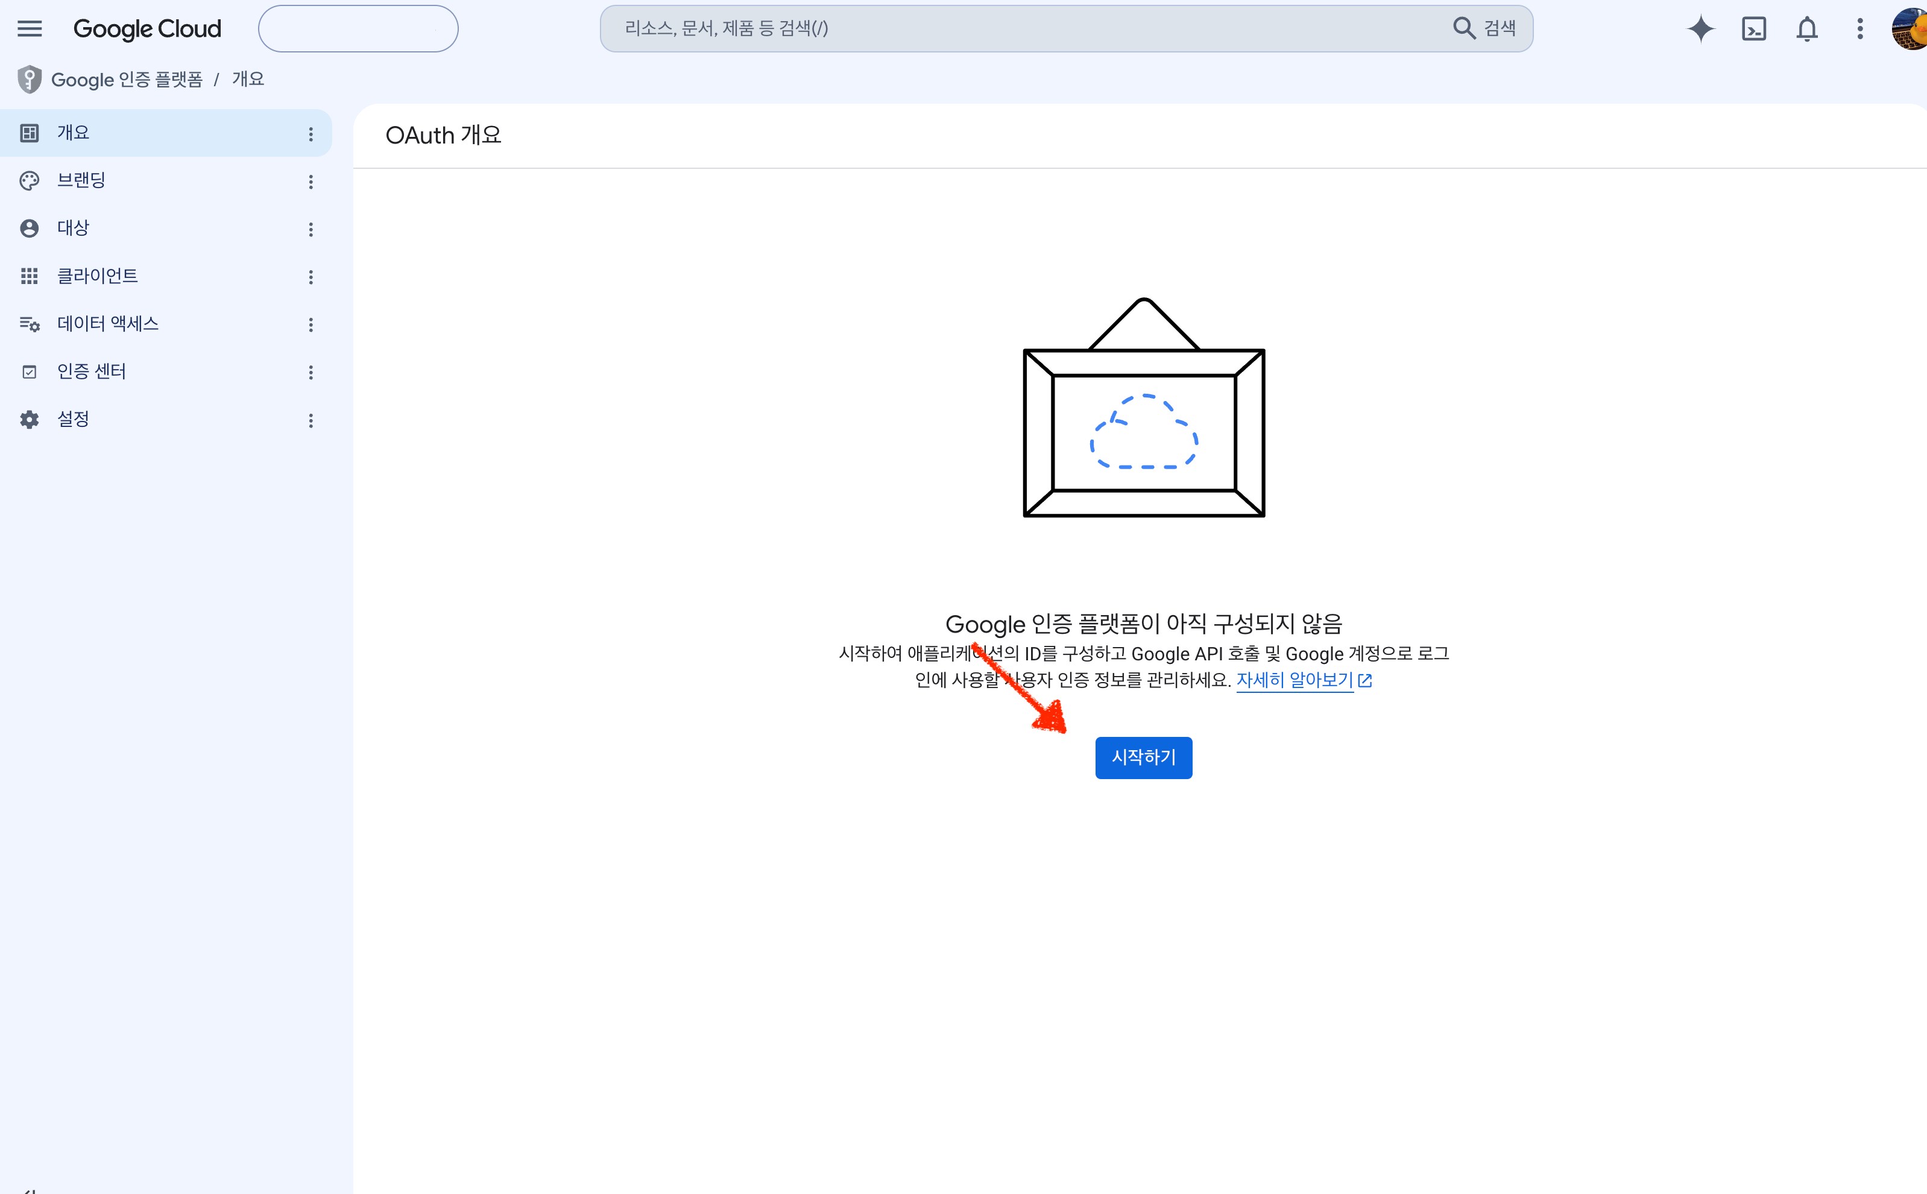
Task: Open the more menu for 개요
Action: (311, 134)
